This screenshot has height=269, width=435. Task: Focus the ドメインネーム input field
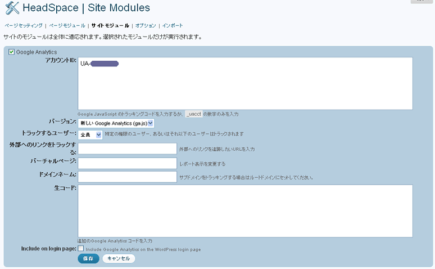[x=128, y=177]
